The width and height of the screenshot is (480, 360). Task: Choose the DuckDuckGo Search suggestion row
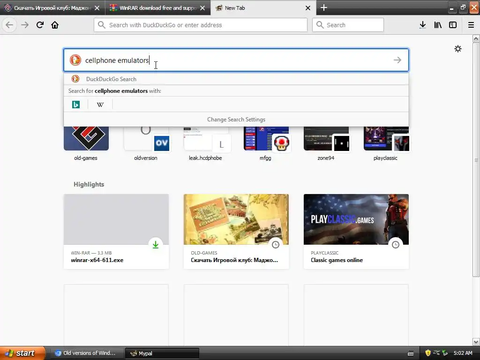click(x=236, y=79)
